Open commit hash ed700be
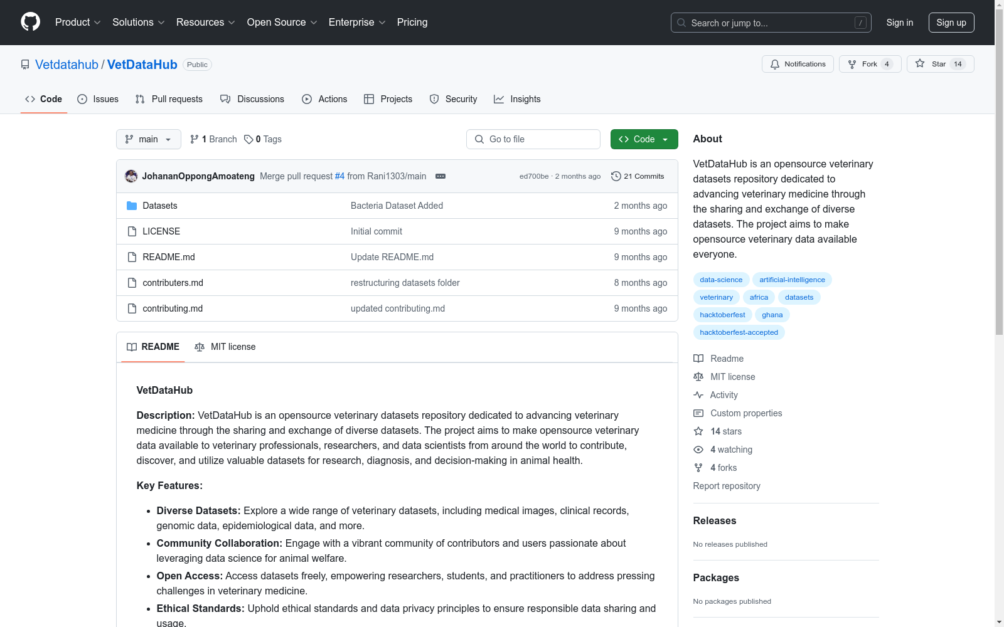 click(x=534, y=176)
